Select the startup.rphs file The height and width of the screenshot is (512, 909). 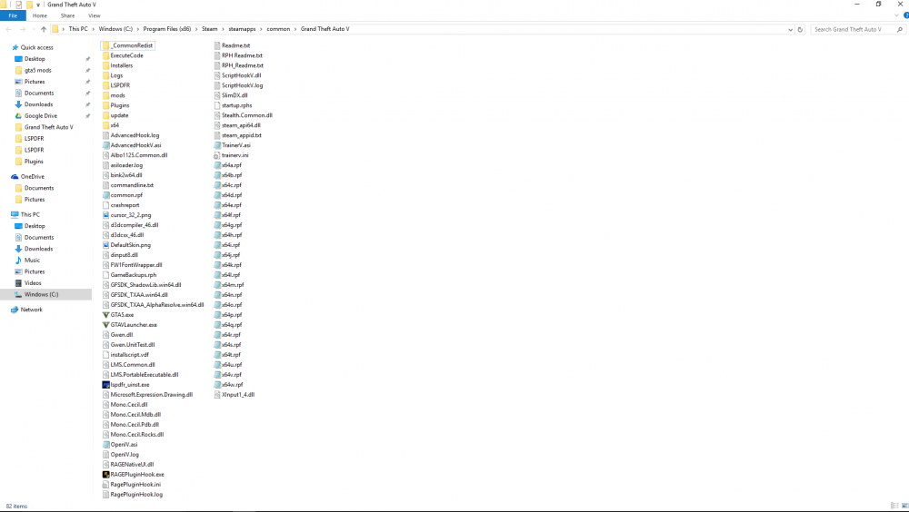(236, 105)
